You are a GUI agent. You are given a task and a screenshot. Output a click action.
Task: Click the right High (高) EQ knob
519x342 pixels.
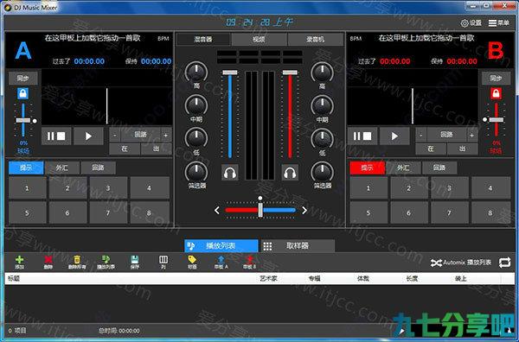pyautogui.click(x=322, y=72)
